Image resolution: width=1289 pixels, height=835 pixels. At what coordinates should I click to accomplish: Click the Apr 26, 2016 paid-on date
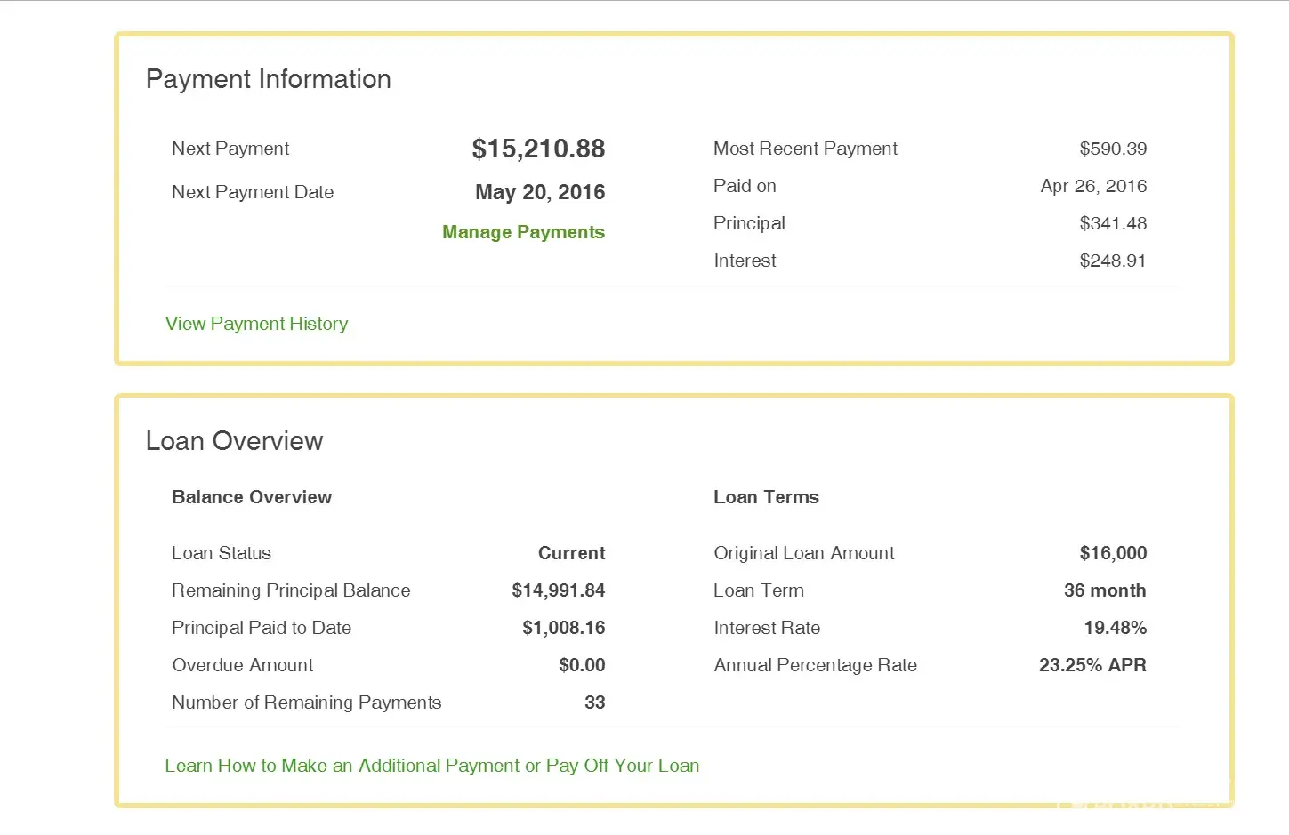pos(1092,186)
